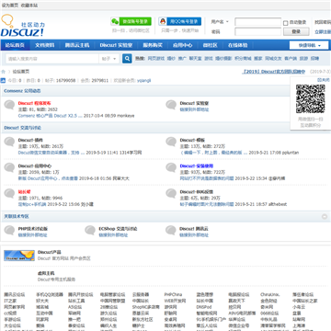This screenshot has height=331, width=331.
Task: Open the 2019 Discuz official team announcement link
Action: coord(273,72)
